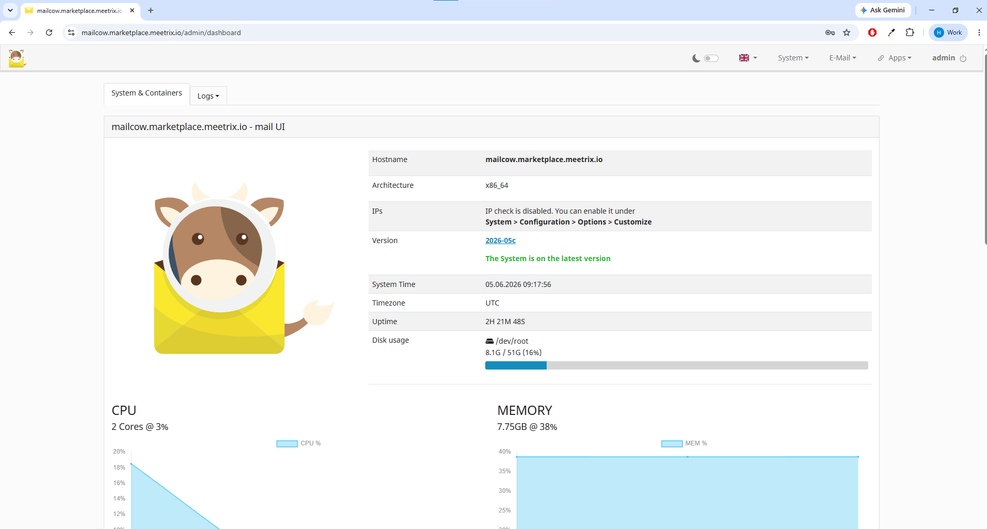Click the panel title "mail UI" heading
The image size is (987, 529).
198,127
